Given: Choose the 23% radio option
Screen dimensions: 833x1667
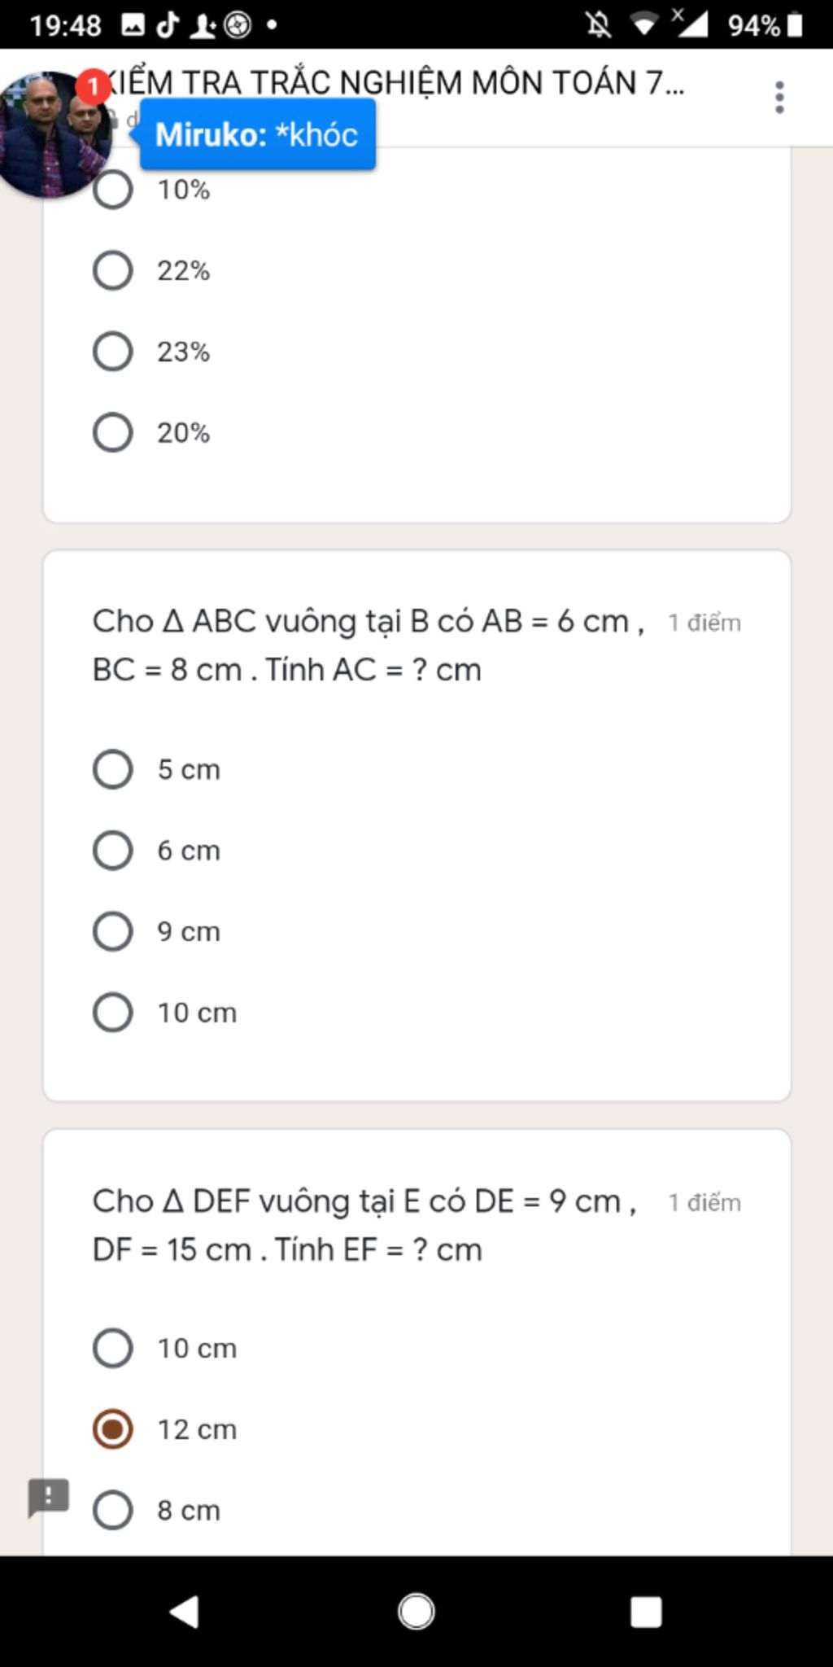Looking at the screenshot, I should pyautogui.click(x=152, y=352).
